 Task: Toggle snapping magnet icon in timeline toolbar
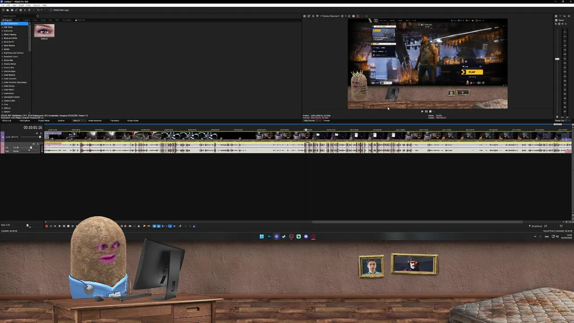[154, 226]
